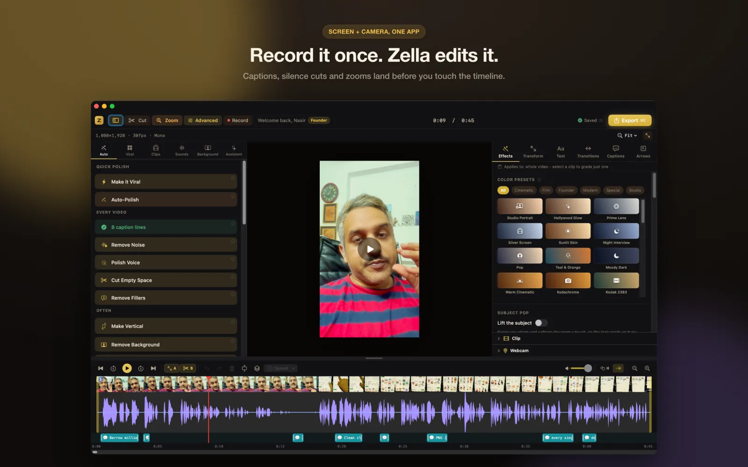Expand the Clip section
The width and height of the screenshot is (748, 467).
574,339
